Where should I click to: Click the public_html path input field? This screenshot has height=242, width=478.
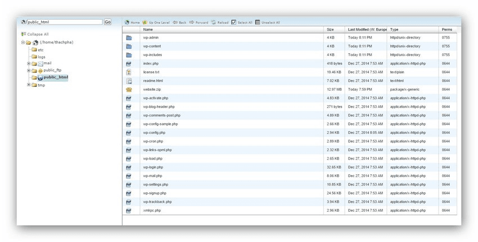pos(65,22)
